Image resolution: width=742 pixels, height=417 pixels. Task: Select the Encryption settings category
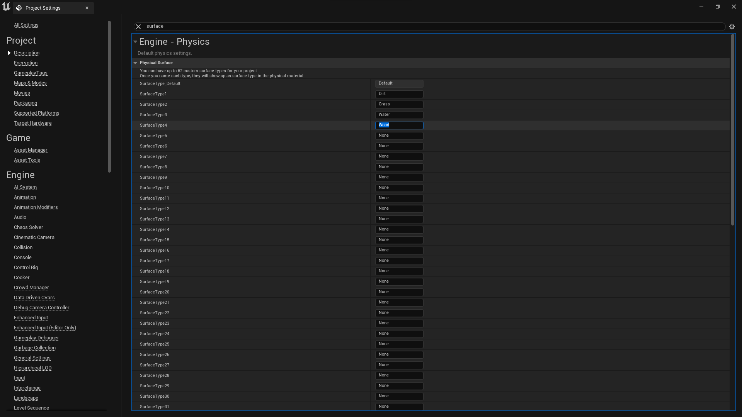(26, 63)
